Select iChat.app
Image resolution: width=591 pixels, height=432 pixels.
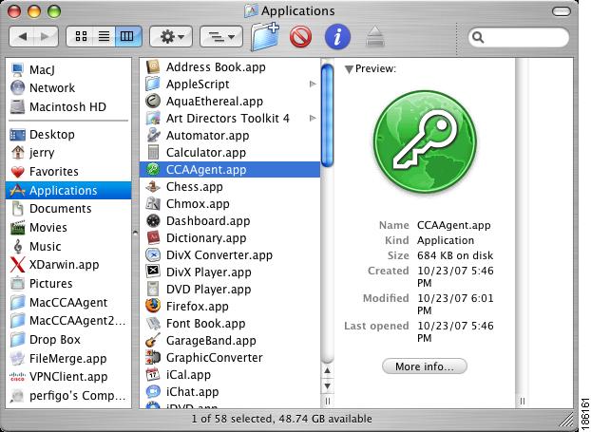230,392
